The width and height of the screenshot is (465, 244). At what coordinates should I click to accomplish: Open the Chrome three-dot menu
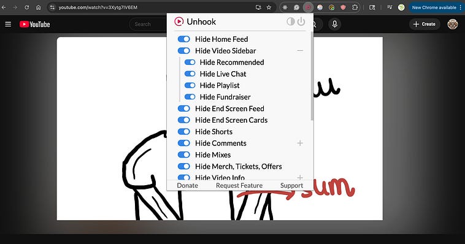click(461, 7)
